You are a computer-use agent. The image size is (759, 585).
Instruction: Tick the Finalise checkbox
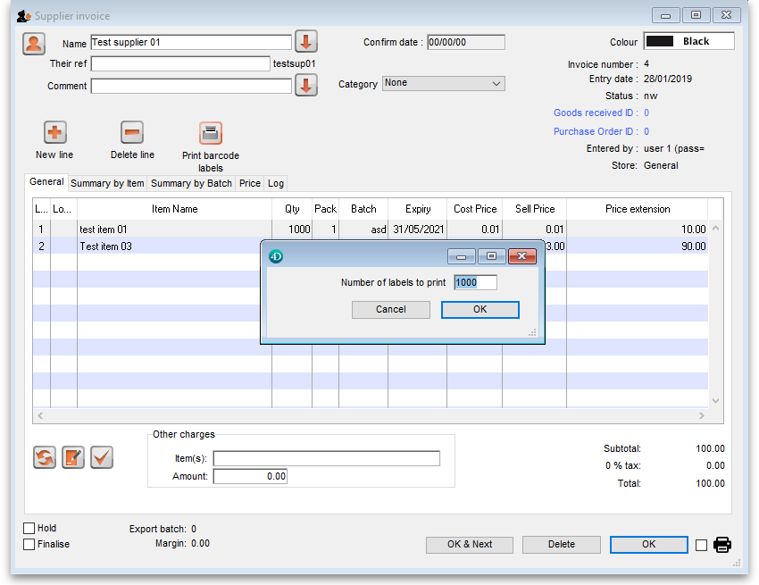pos(29,544)
